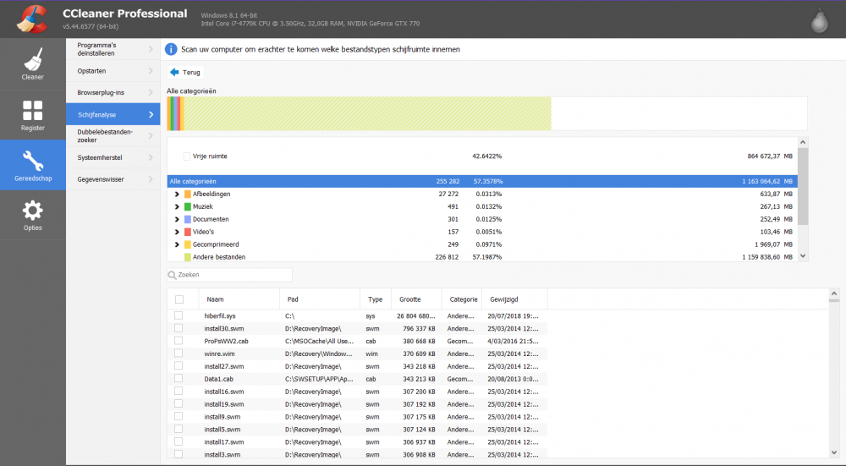Expand the Afbeeldingen category

click(177, 194)
